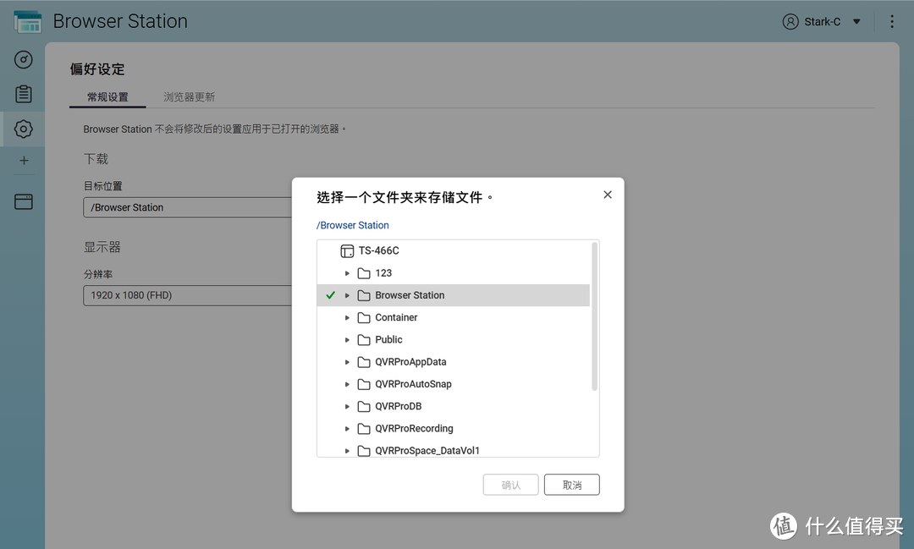This screenshot has width=914, height=549.
Task: Open the clipboard log icon in sidebar
Action: (x=24, y=94)
